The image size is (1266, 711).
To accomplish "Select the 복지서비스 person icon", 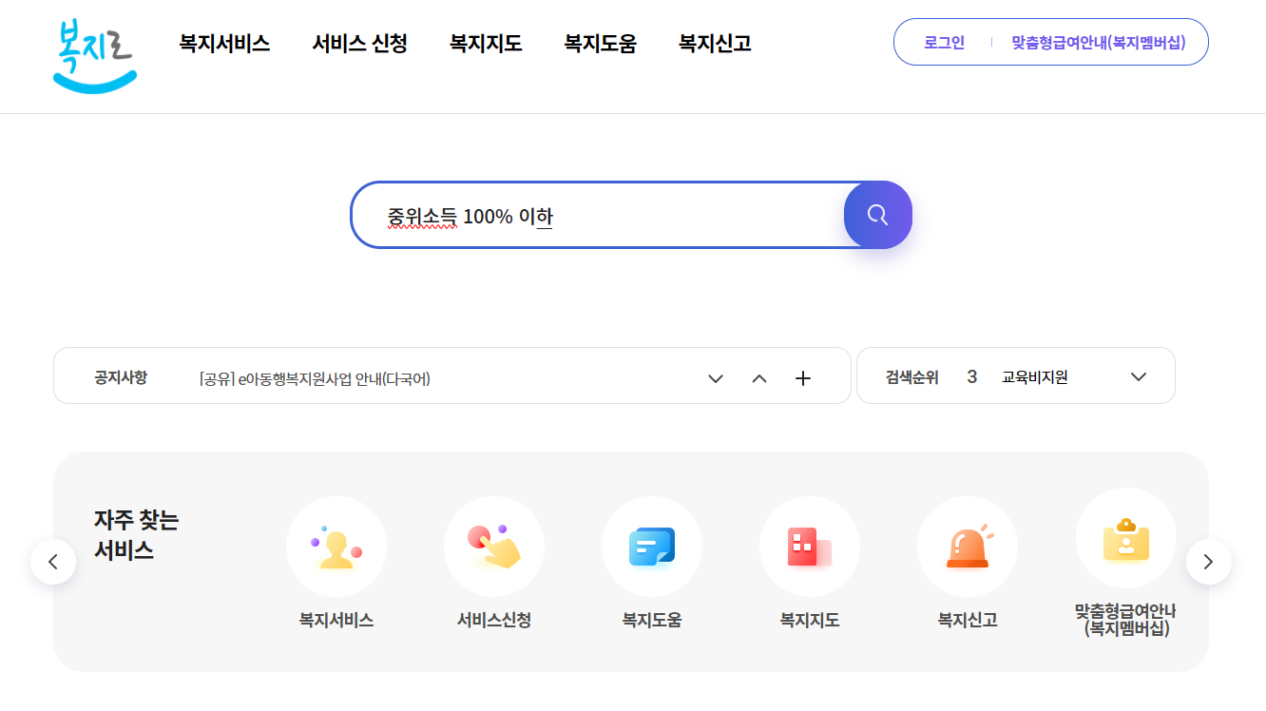I will click(336, 547).
